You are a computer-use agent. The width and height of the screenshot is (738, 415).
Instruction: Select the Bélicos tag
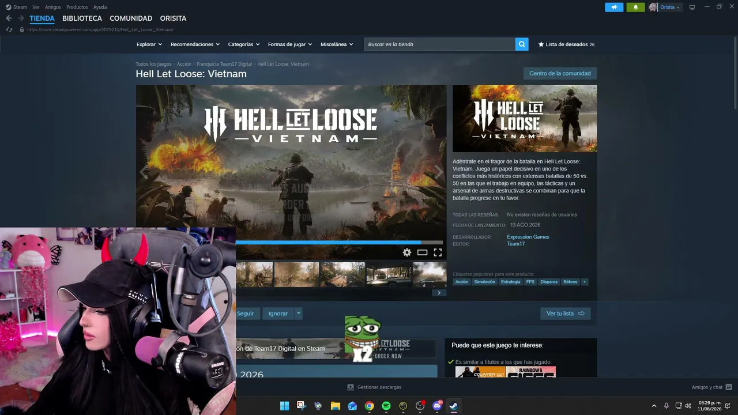[570, 282]
